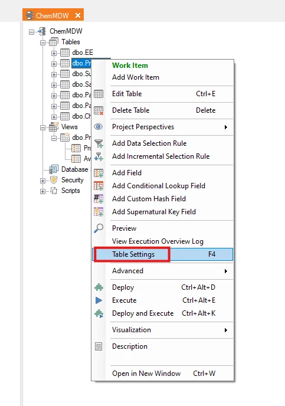Expand the Security node
The width and height of the screenshot is (285, 406).
pyautogui.click(x=42, y=181)
